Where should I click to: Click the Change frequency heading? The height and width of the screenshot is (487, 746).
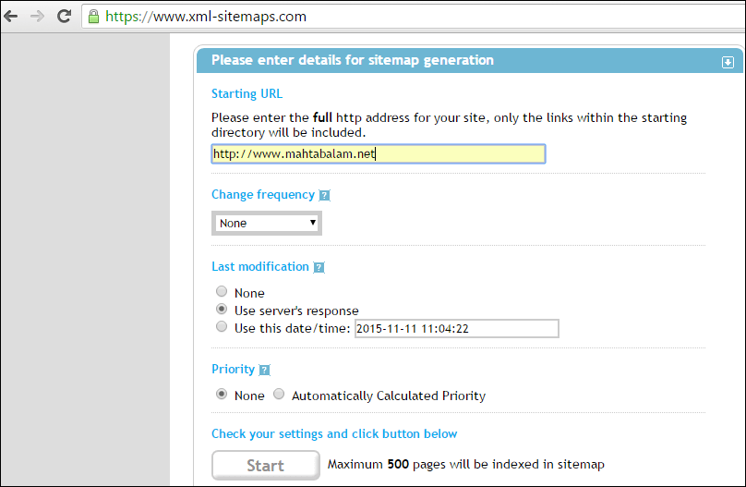coord(263,195)
